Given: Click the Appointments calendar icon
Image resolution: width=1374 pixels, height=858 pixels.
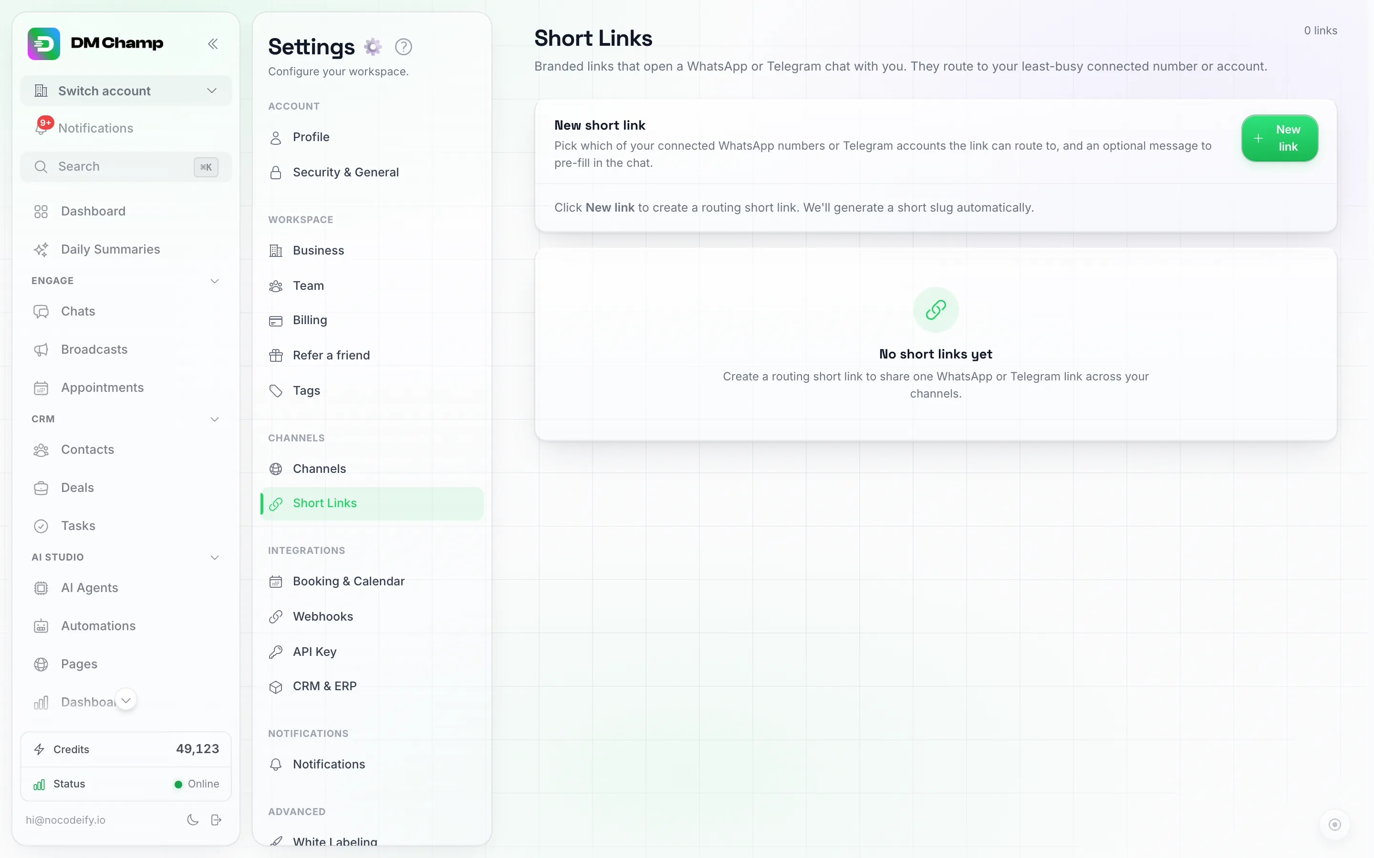Looking at the screenshot, I should coord(41,388).
